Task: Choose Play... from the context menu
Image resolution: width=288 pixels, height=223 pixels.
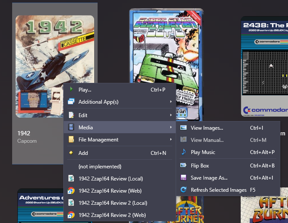Action: 120,90
